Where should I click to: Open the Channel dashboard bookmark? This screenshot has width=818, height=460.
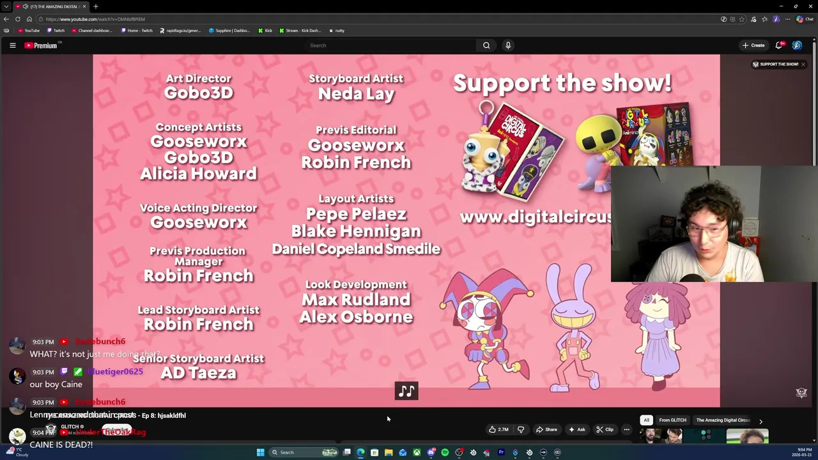92,30
